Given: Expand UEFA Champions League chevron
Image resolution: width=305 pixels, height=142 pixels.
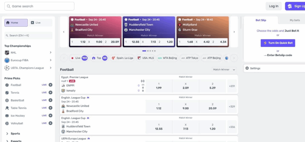Looking at the screenshot, I should click(51, 68).
